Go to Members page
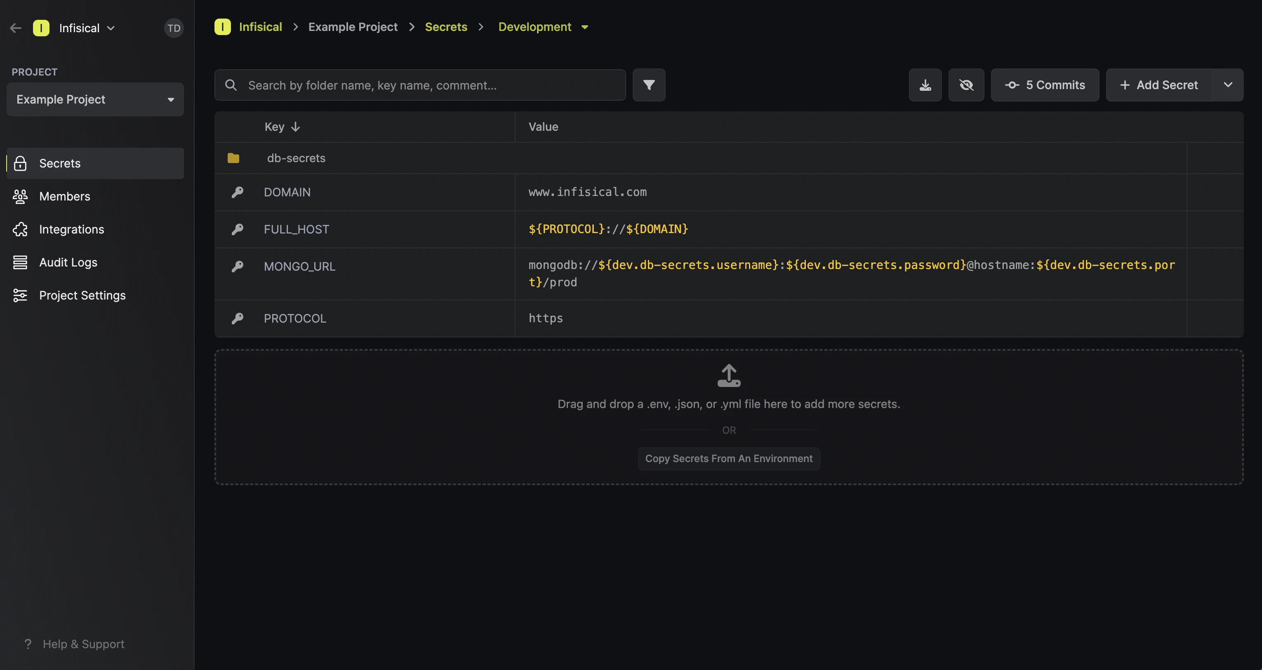Image resolution: width=1262 pixels, height=670 pixels. [x=65, y=196]
